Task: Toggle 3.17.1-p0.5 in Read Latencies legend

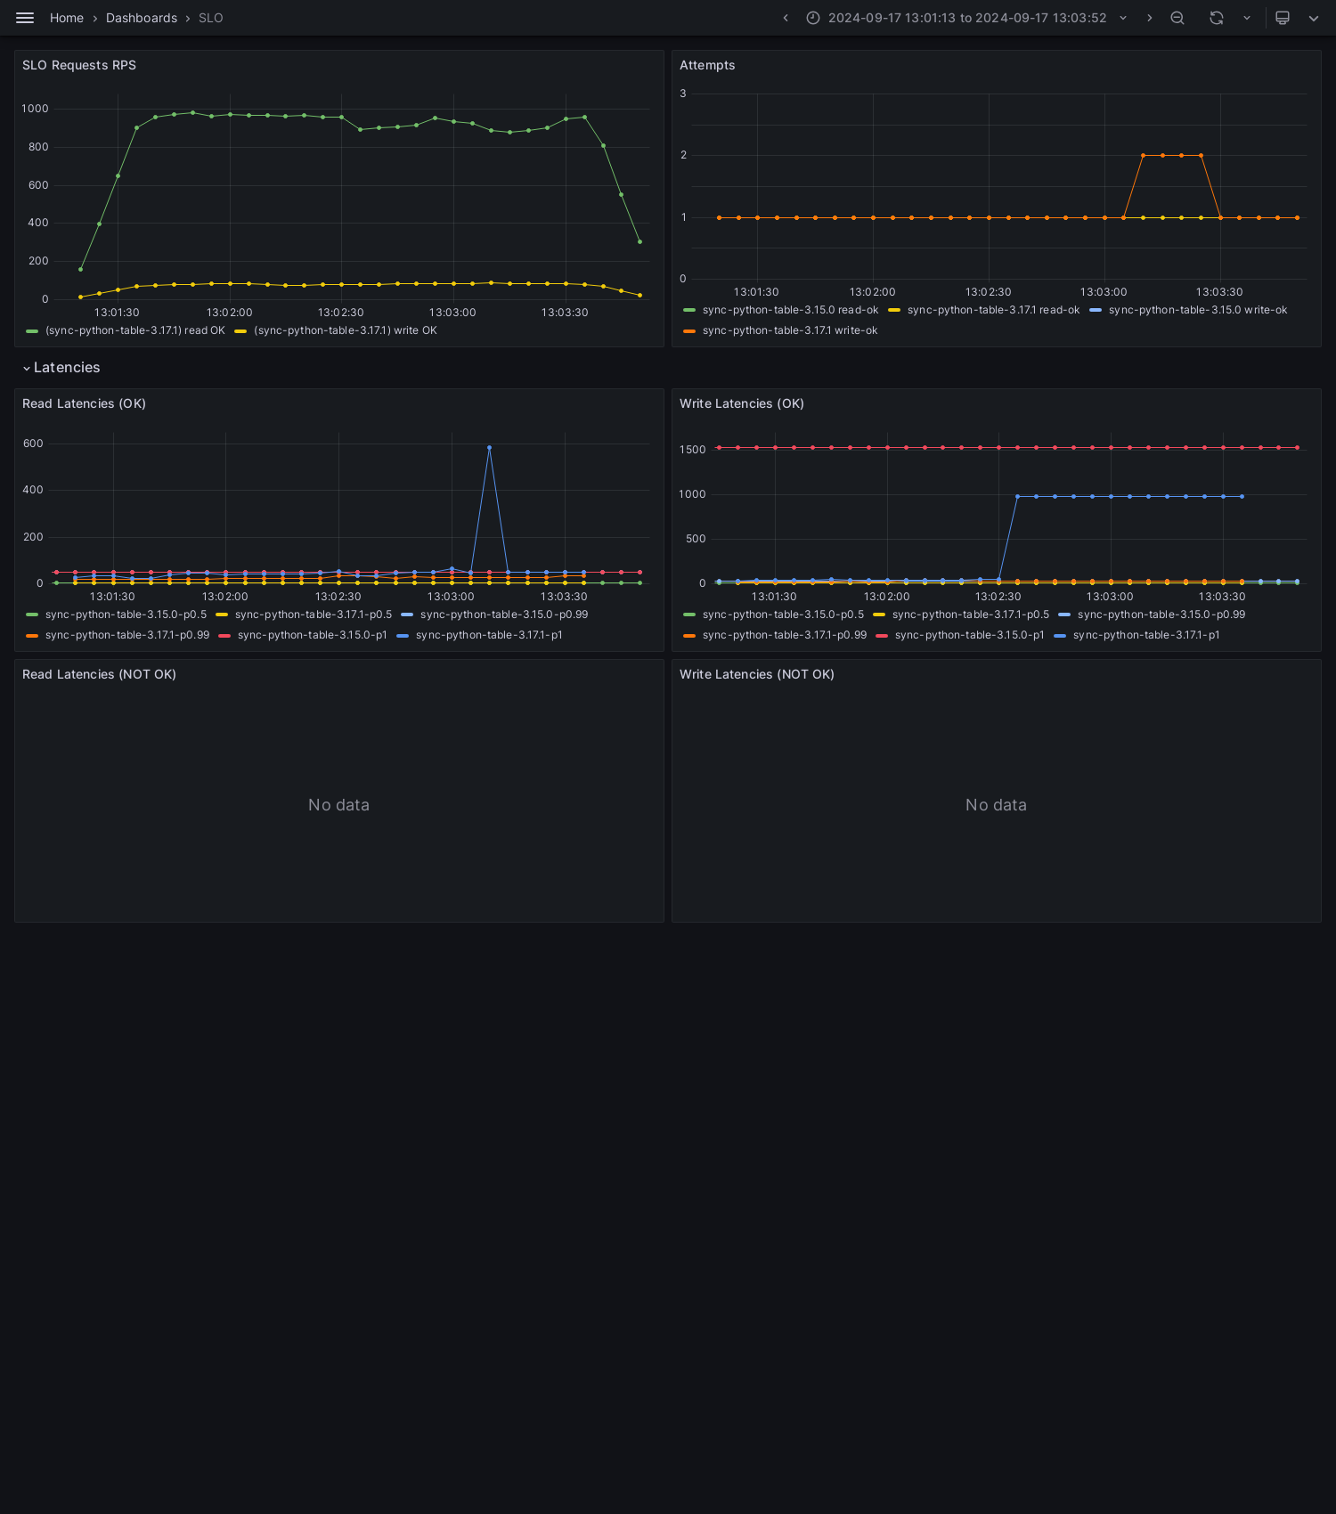Action: click(314, 615)
